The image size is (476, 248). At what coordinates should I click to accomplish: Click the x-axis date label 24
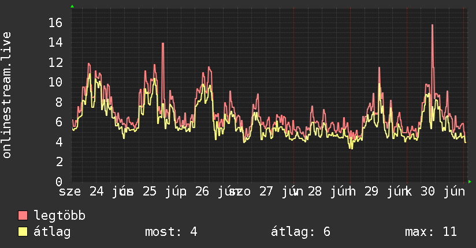coord(96,191)
